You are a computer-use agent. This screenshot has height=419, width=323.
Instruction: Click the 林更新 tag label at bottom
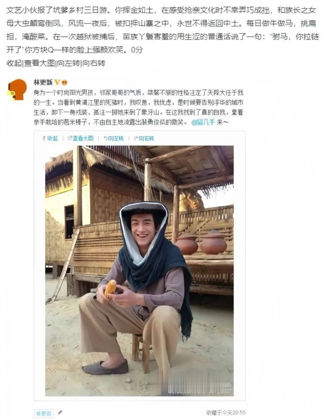tap(44, 414)
